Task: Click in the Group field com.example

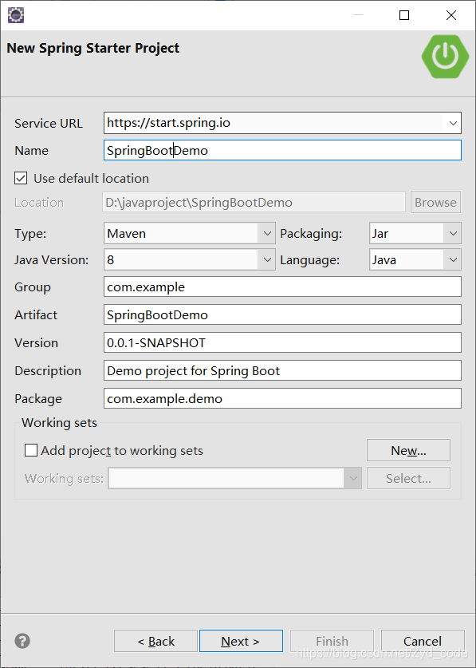Action: tap(282, 287)
